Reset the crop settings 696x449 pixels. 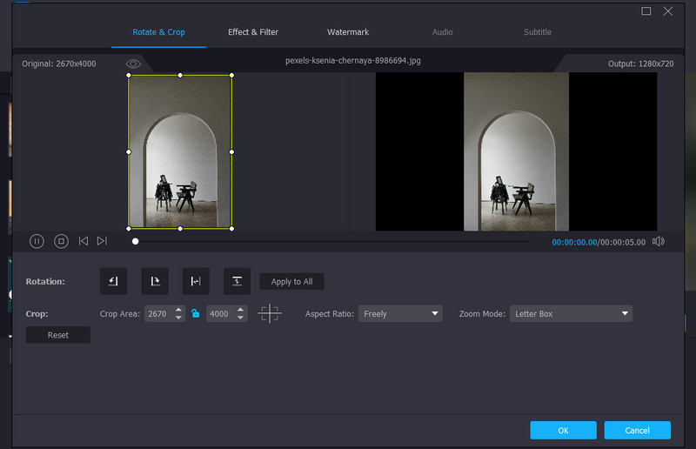[x=58, y=335]
